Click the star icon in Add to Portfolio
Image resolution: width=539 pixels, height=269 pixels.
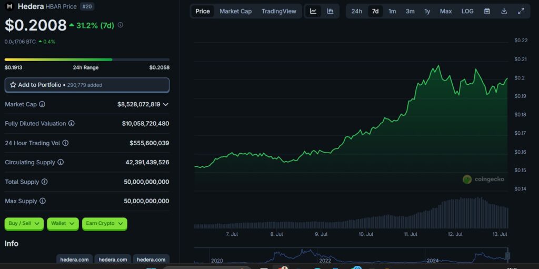(x=13, y=85)
